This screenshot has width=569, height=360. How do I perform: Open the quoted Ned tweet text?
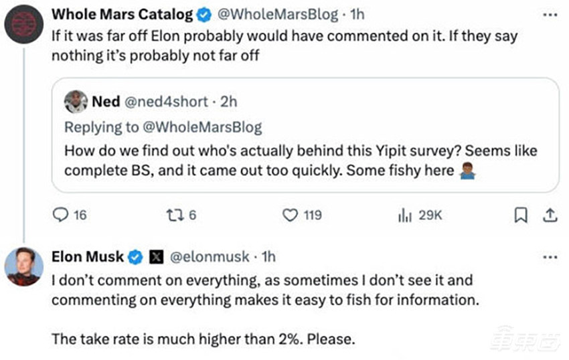(301, 161)
